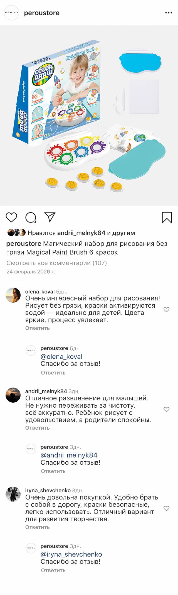Open the @olena_koval mention link
The image size is (178, 595).
pyautogui.click(x=61, y=356)
